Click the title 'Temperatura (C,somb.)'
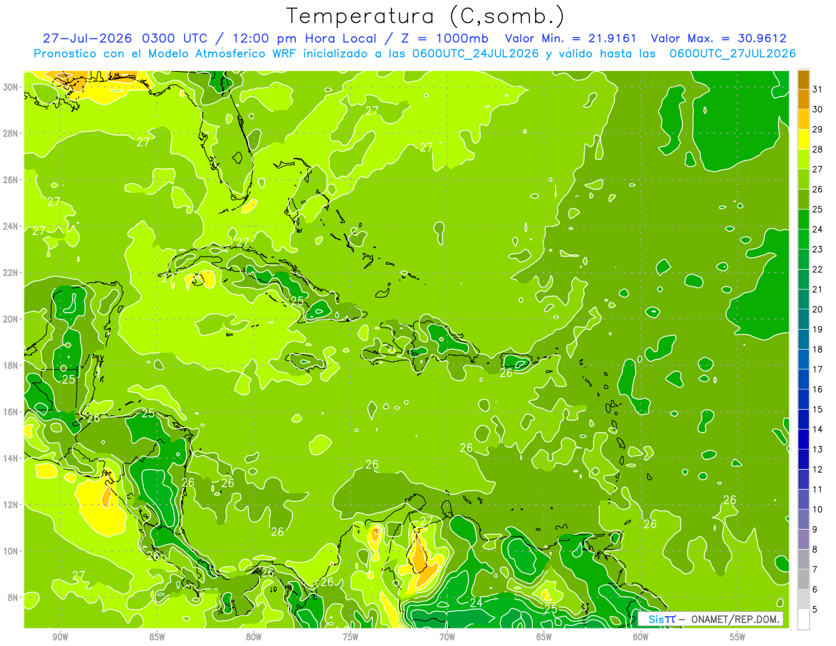836x646 pixels. point(426,16)
